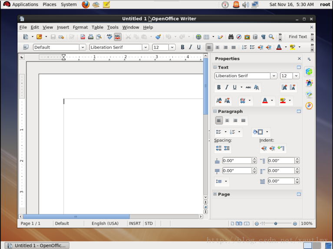
Task: Toggle Justified alignment in sidebar Paragraph panel
Action: click(x=243, y=121)
